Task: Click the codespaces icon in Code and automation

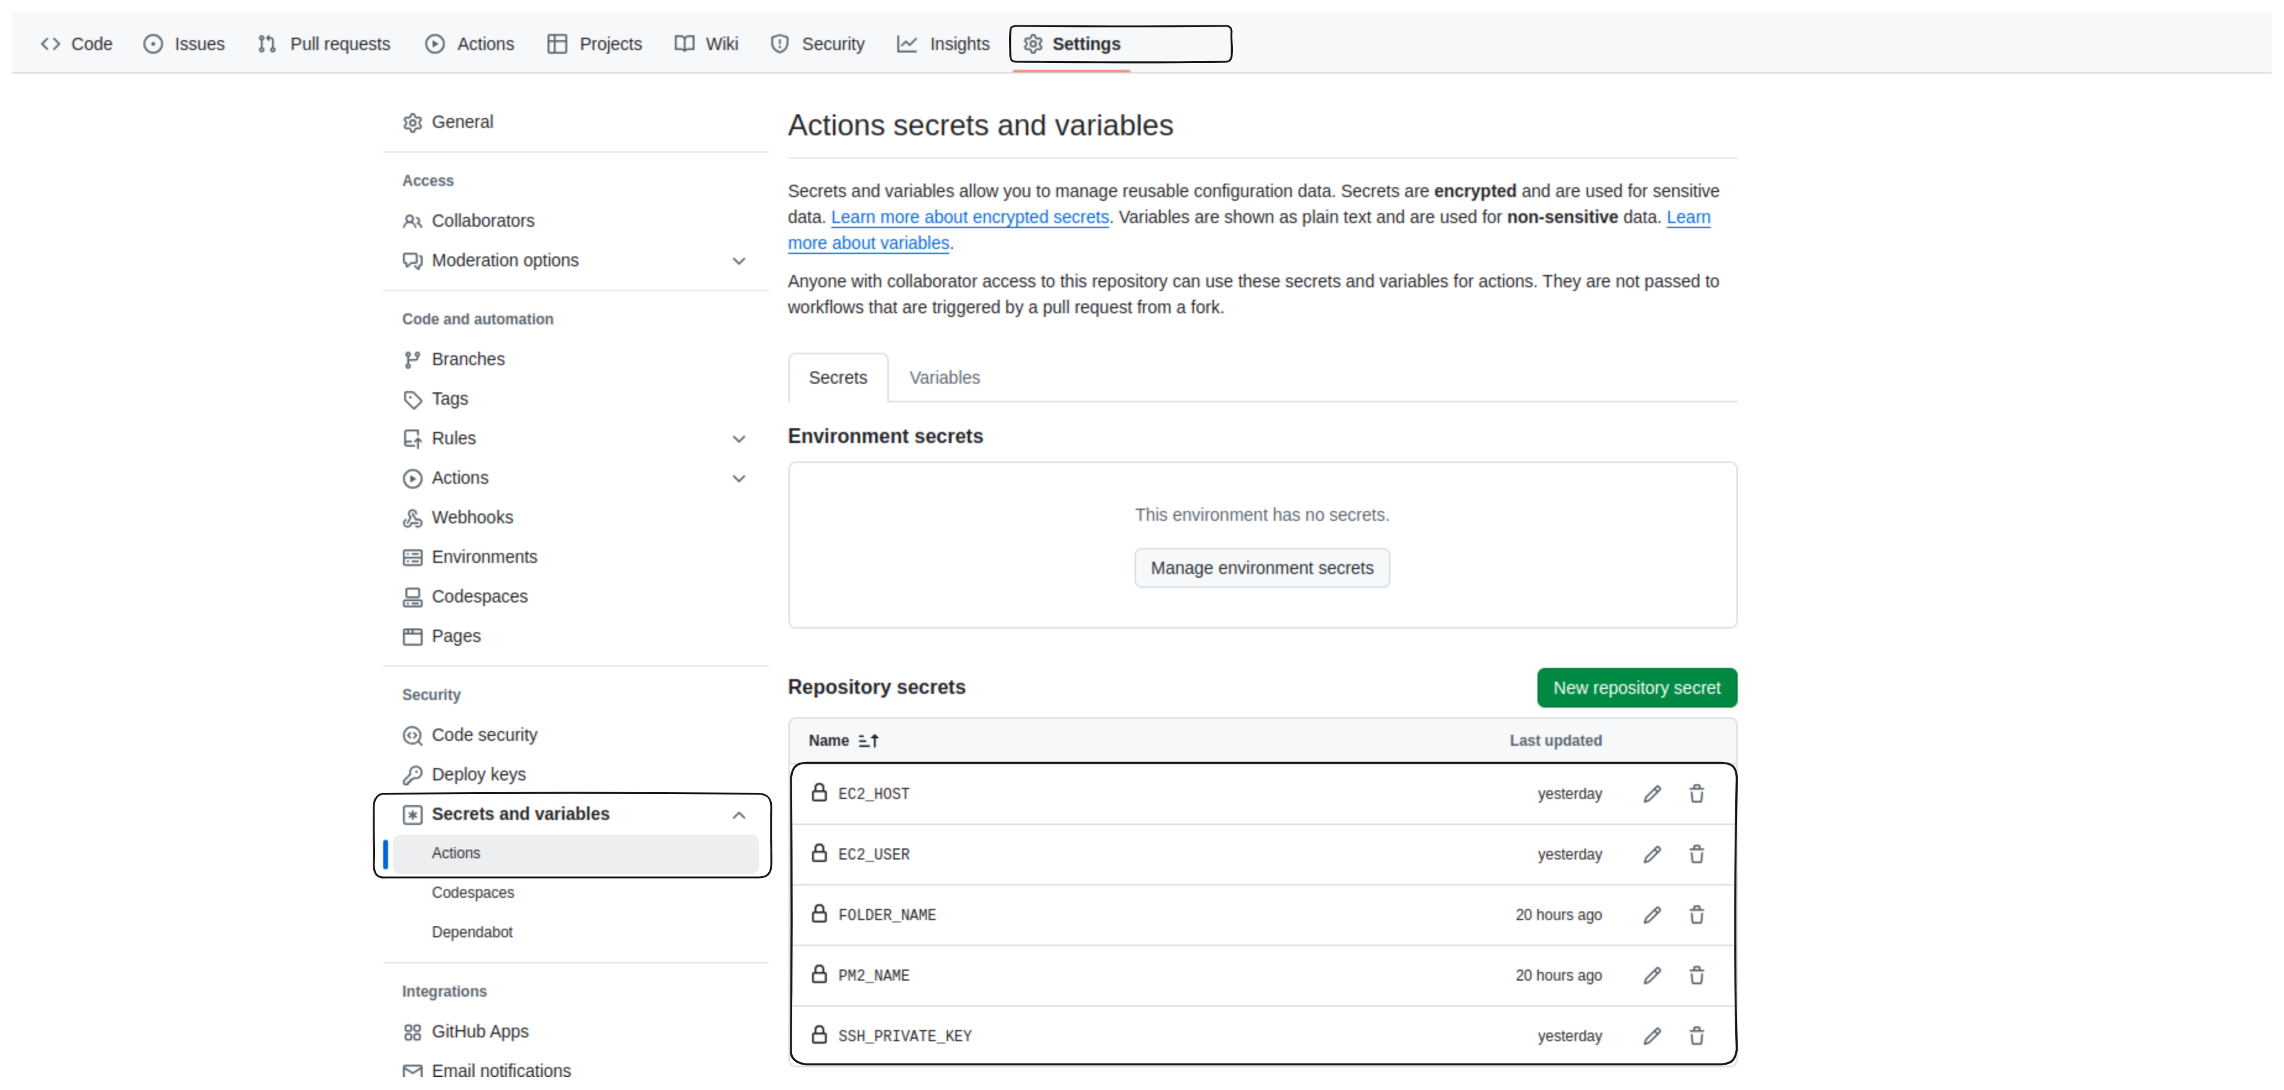Action: 412,597
